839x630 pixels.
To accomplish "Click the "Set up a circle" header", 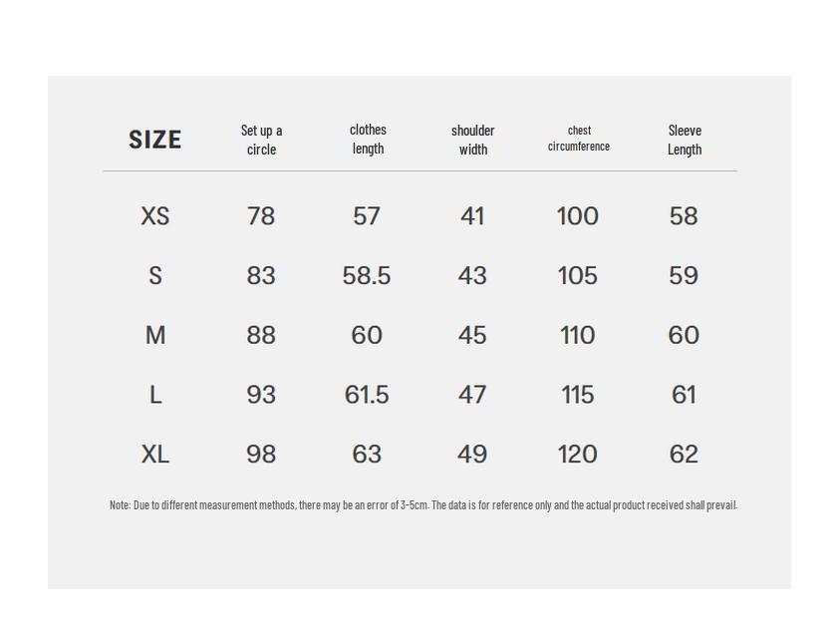I will (x=261, y=140).
